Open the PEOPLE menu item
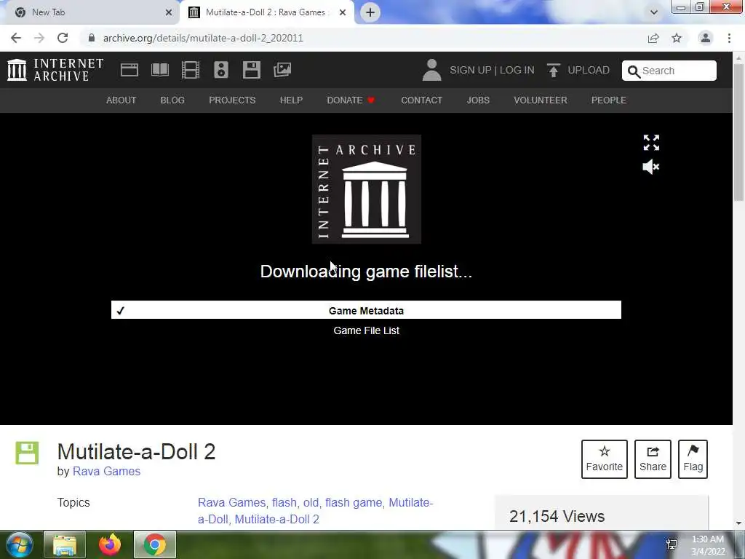 [x=609, y=100]
